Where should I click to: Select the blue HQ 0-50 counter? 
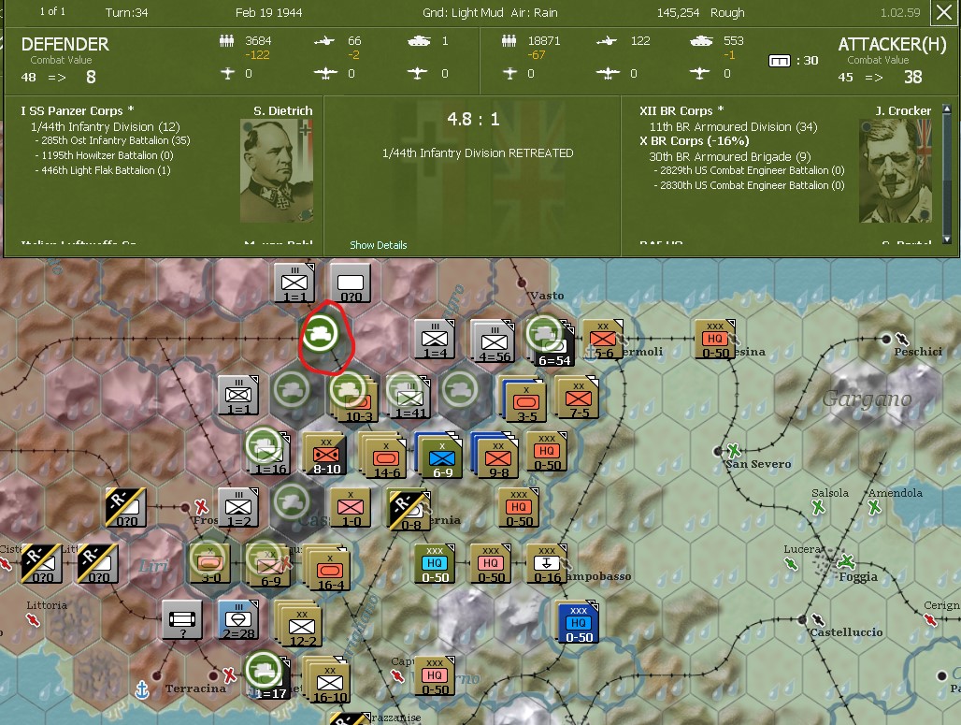tap(578, 623)
